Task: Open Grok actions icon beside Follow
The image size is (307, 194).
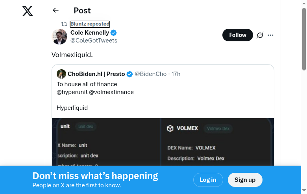Action: point(260,35)
